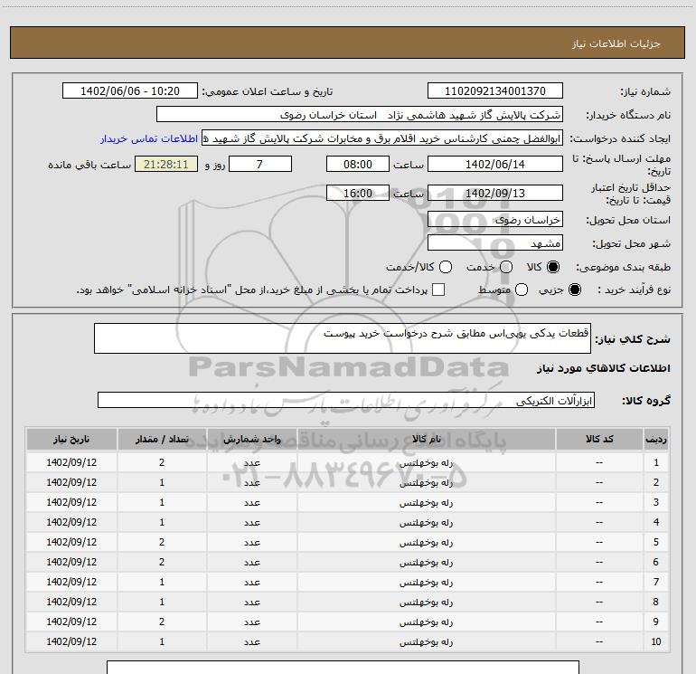
Task: Enable the Islamic treasury payment checkbox
Action: point(438,290)
